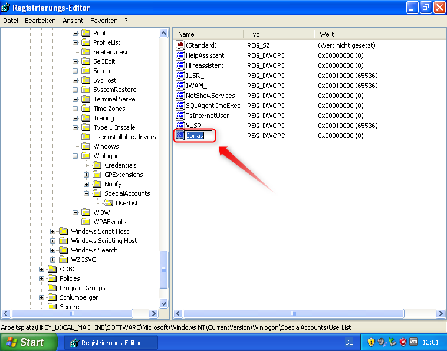Edit the Jonas value name field
Screen dimensions: 447x351
point(198,136)
